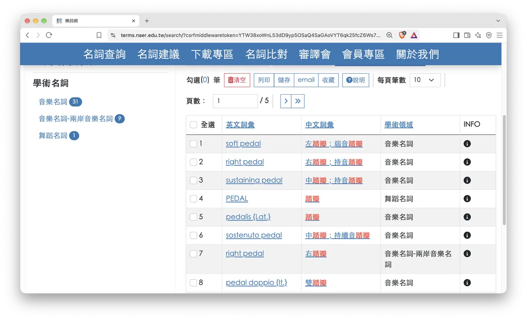Click the 收藏 favorites button
This screenshot has width=527, height=320.
coord(328,80)
